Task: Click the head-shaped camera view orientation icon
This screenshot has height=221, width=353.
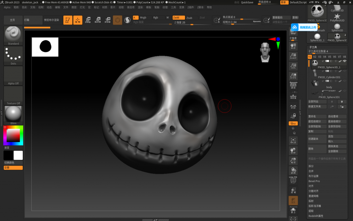Action: pyautogui.click(x=265, y=52)
